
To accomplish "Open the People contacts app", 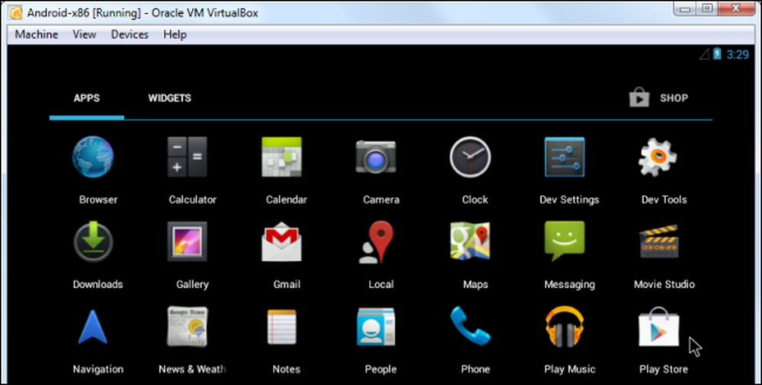I will (376, 326).
